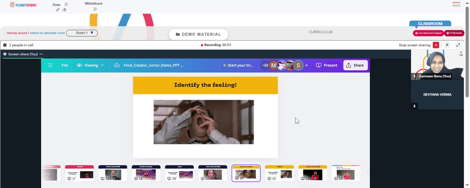This screenshot has width=470, height=188.
Task: Open the Canva File menu
Action: click(x=65, y=65)
